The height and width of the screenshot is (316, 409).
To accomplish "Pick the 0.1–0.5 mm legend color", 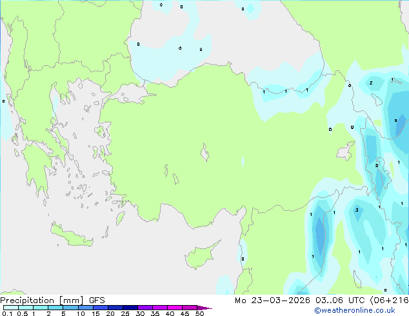I will tap(11, 308).
